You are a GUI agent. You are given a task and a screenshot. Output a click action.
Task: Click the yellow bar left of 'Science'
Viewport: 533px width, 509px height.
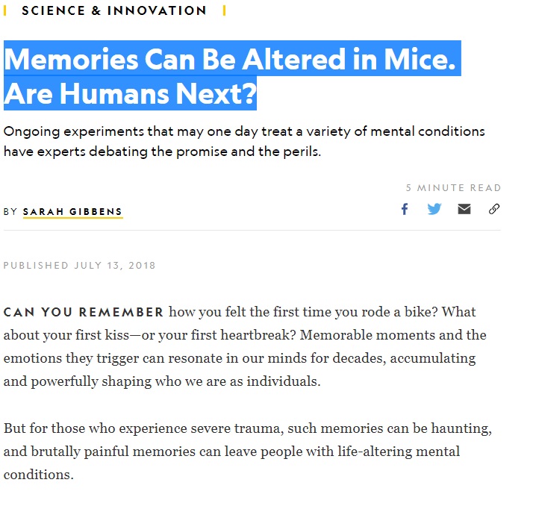click(x=6, y=10)
